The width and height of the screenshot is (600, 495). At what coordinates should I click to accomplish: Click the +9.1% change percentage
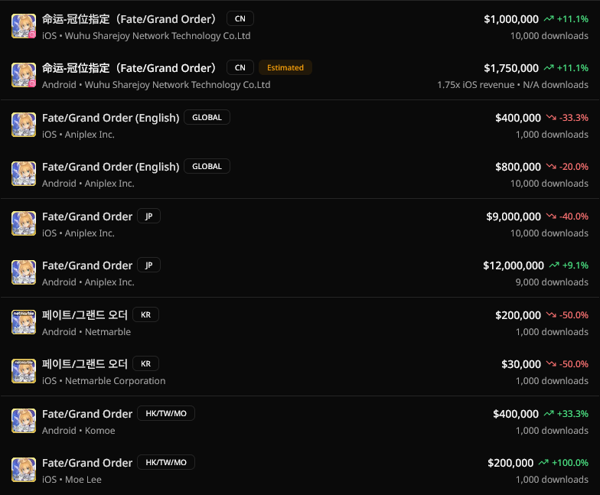pyautogui.click(x=576, y=265)
